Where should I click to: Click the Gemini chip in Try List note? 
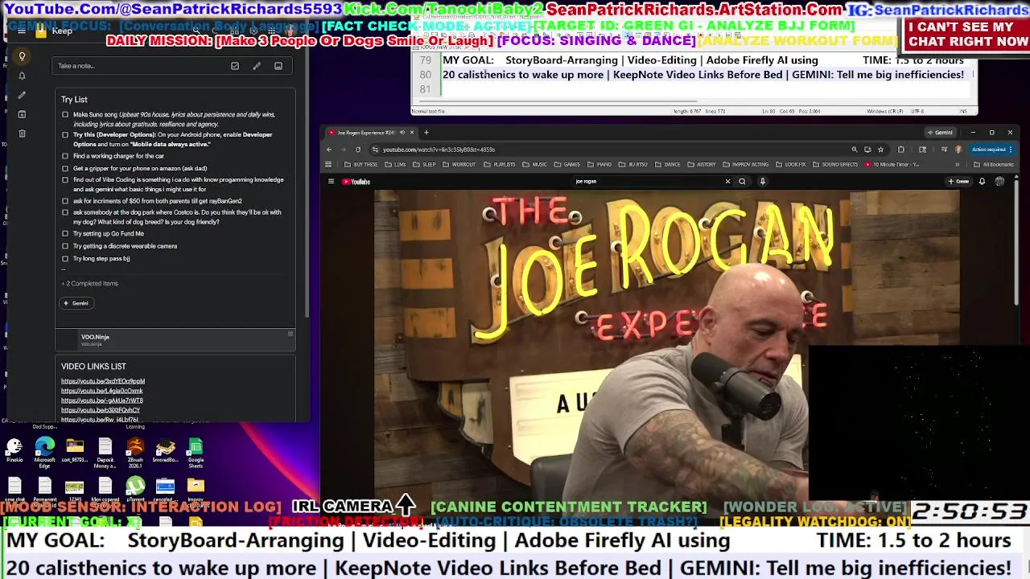tap(76, 303)
